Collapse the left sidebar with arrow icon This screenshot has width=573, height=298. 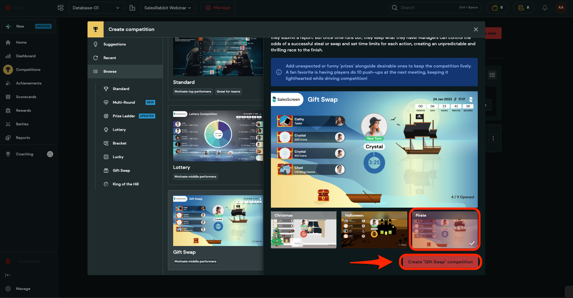pos(8,275)
